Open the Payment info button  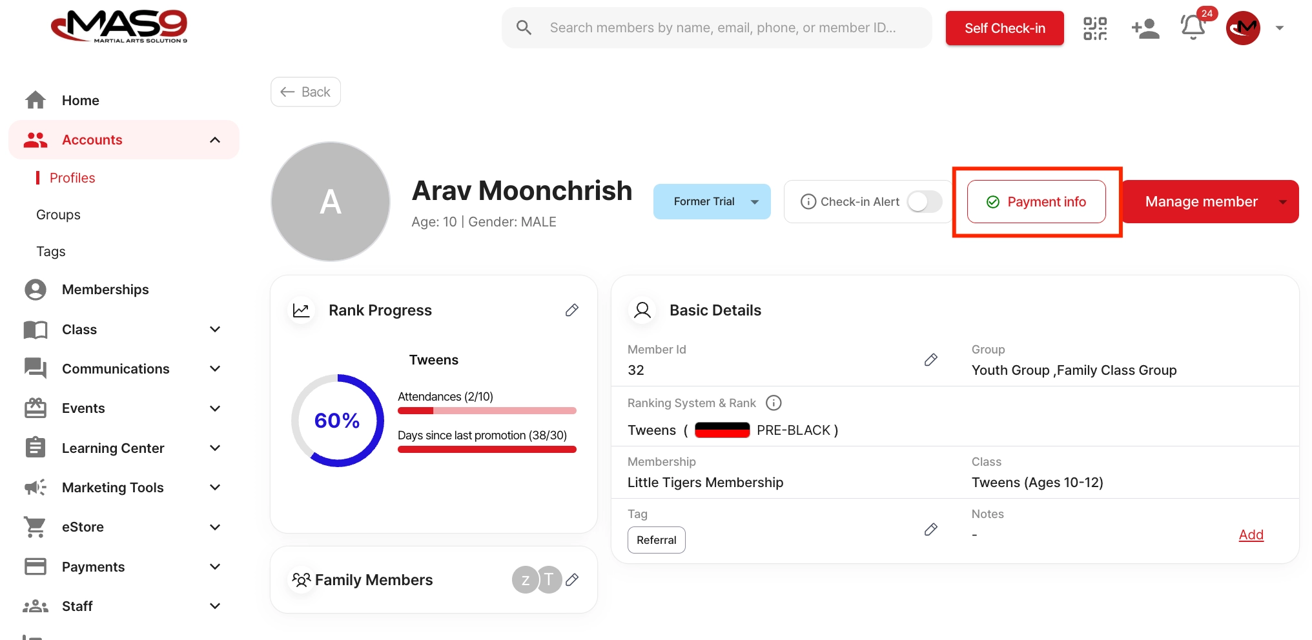pyautogui.click(x=1036, y=202)
